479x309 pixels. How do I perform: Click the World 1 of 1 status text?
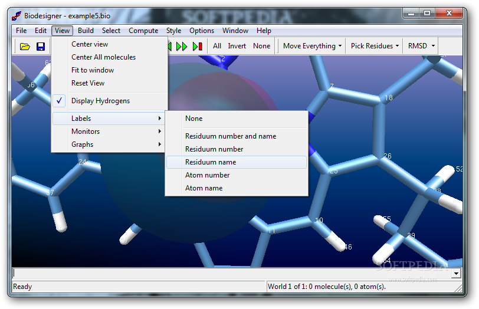coord(327,287)
